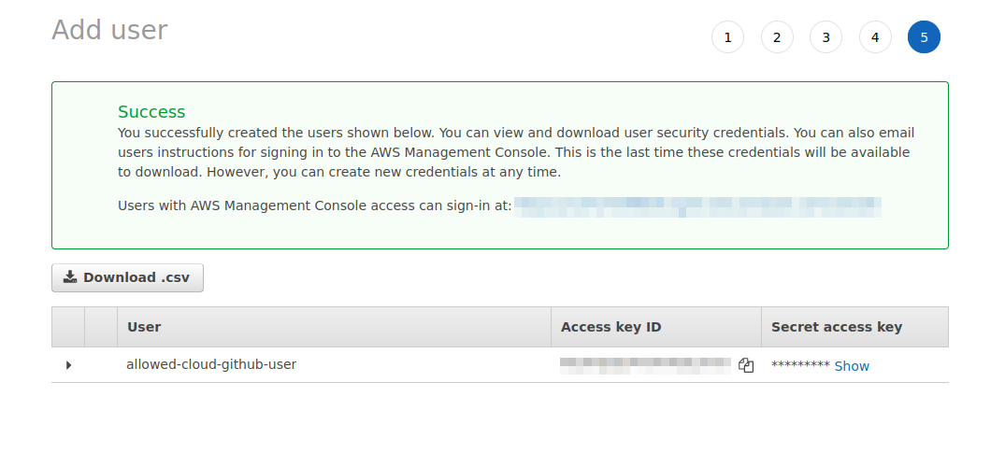Click the Add user page title
The image size is (1005, 453).
109,30
